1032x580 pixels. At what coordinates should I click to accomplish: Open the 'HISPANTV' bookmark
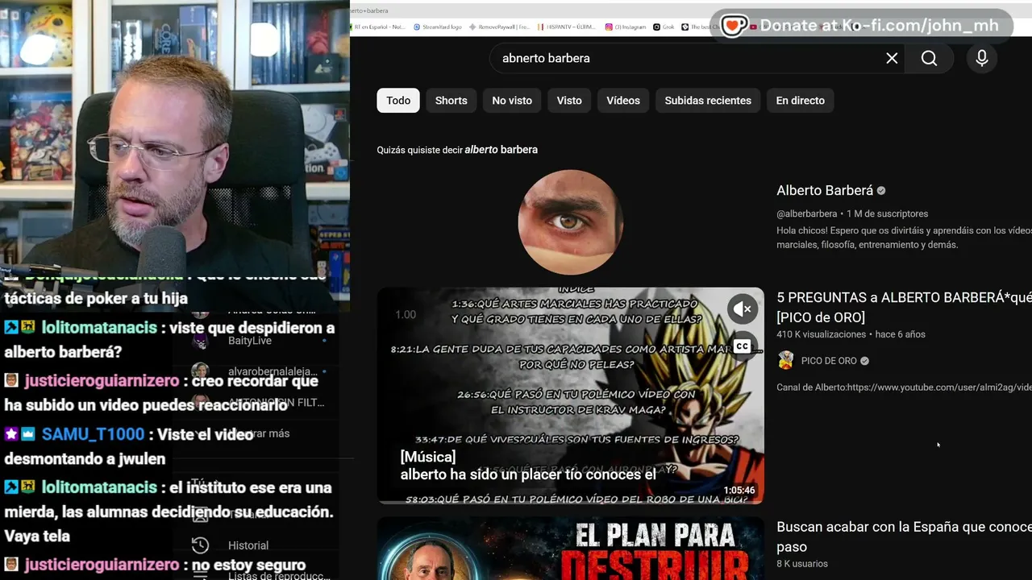point(568,27)
